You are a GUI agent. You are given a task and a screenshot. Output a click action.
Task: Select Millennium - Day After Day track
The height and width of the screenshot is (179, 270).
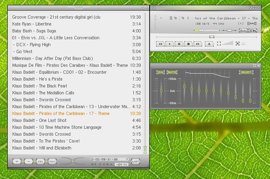click(76, 58)
